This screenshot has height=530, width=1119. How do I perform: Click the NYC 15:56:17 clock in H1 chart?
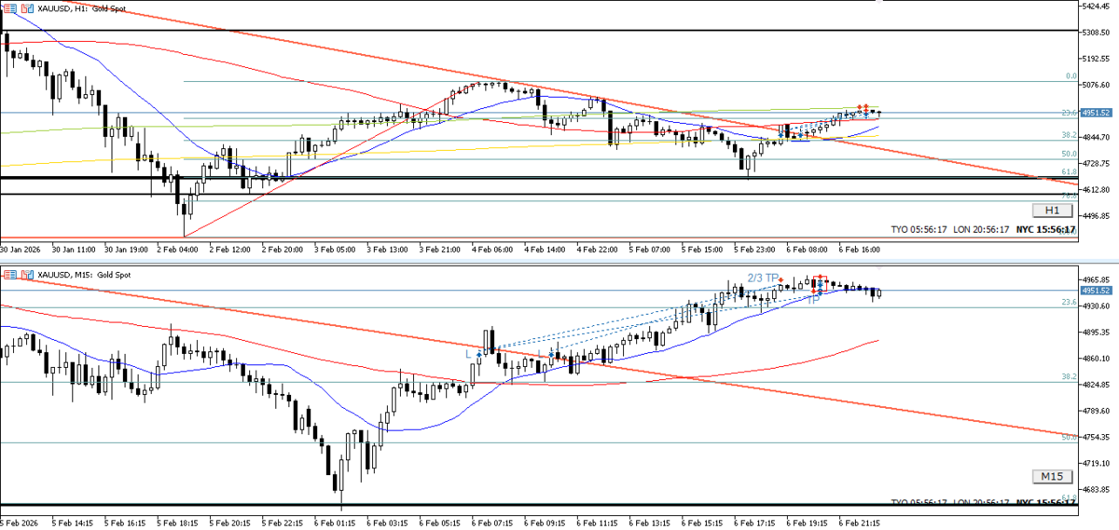pyautogui.click(x=1045, y=228)
